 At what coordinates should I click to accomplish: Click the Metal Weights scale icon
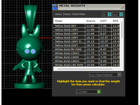55,7
